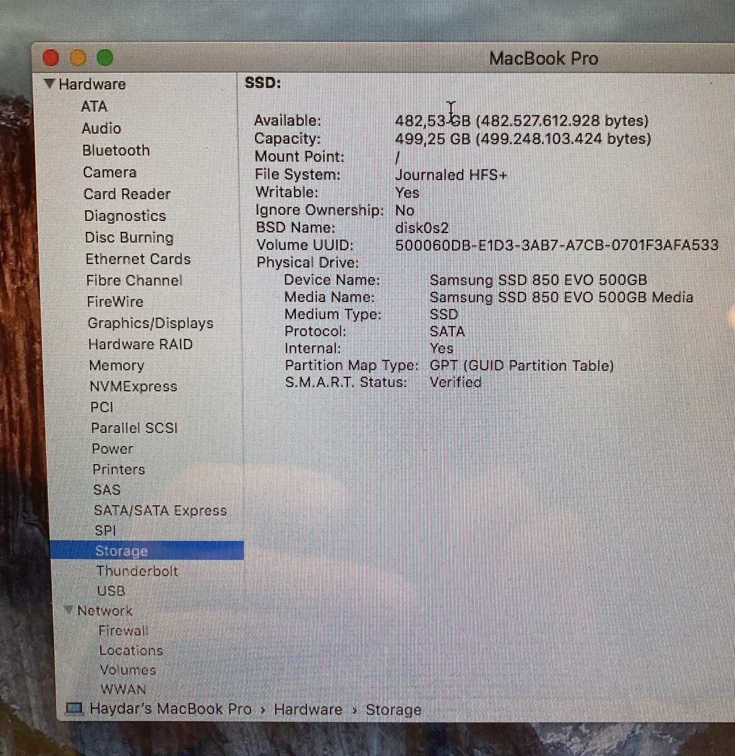Image resolution: width=735 pixels, height=756 pixels.
Task: Click the SSD: volume heading
Action: coord(263,83)
